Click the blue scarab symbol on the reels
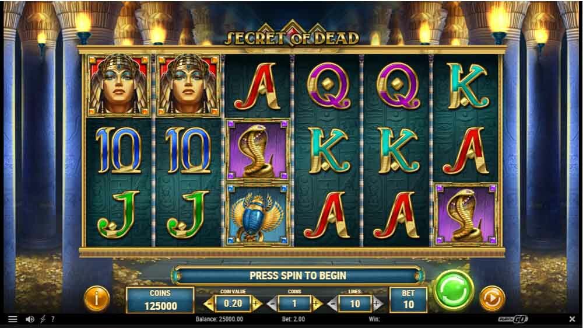This screenshot has width=583, height=328. pos(258,215)
